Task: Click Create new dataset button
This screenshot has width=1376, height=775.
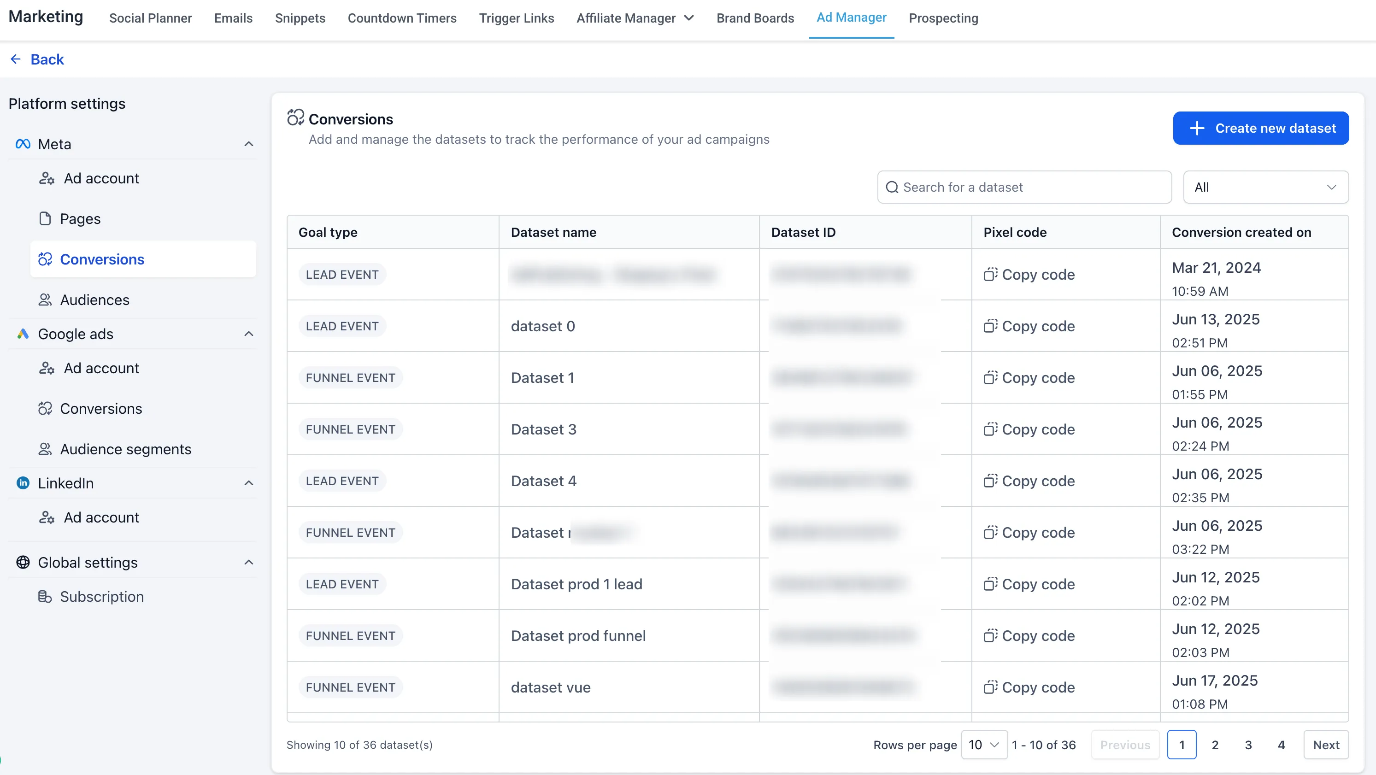Action: 1261,128
